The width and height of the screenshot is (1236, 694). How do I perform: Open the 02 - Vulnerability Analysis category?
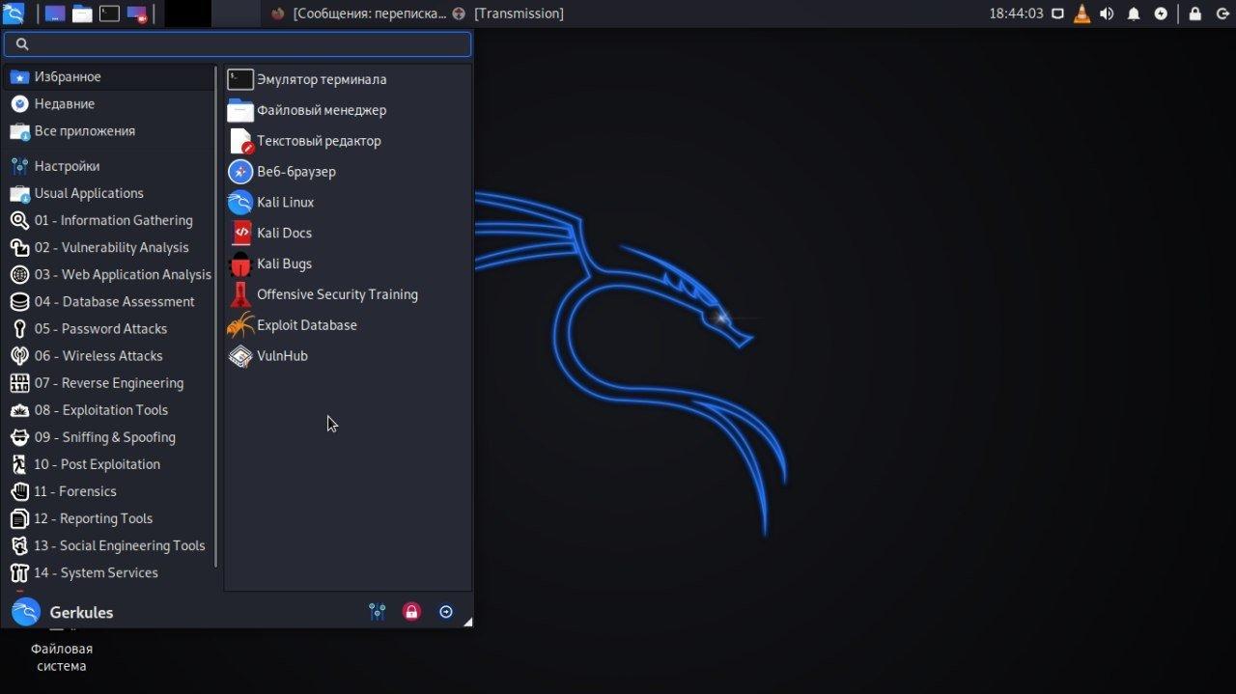[x=110, y=247]
